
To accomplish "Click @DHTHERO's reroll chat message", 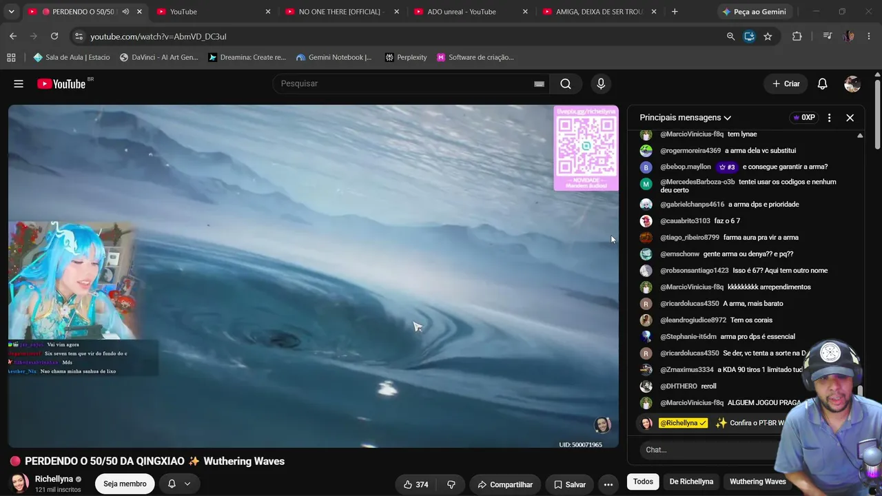I will [709, 386].
